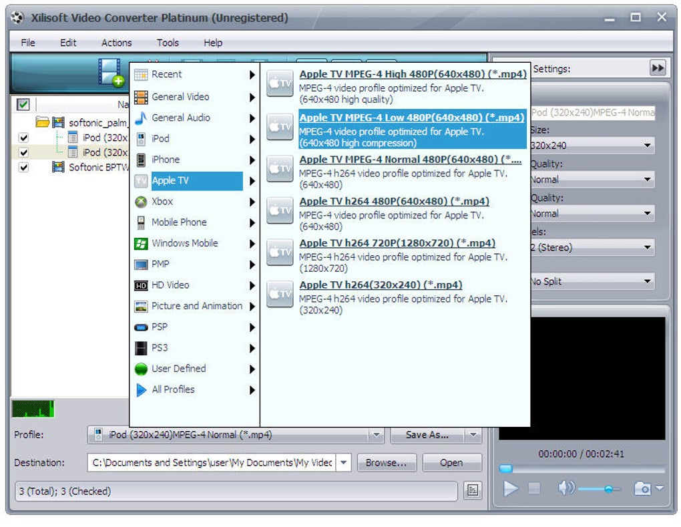This screenshot has height=527, width=681.
Task: Click the green User Defined icon
Action: (x=141, y=369)
